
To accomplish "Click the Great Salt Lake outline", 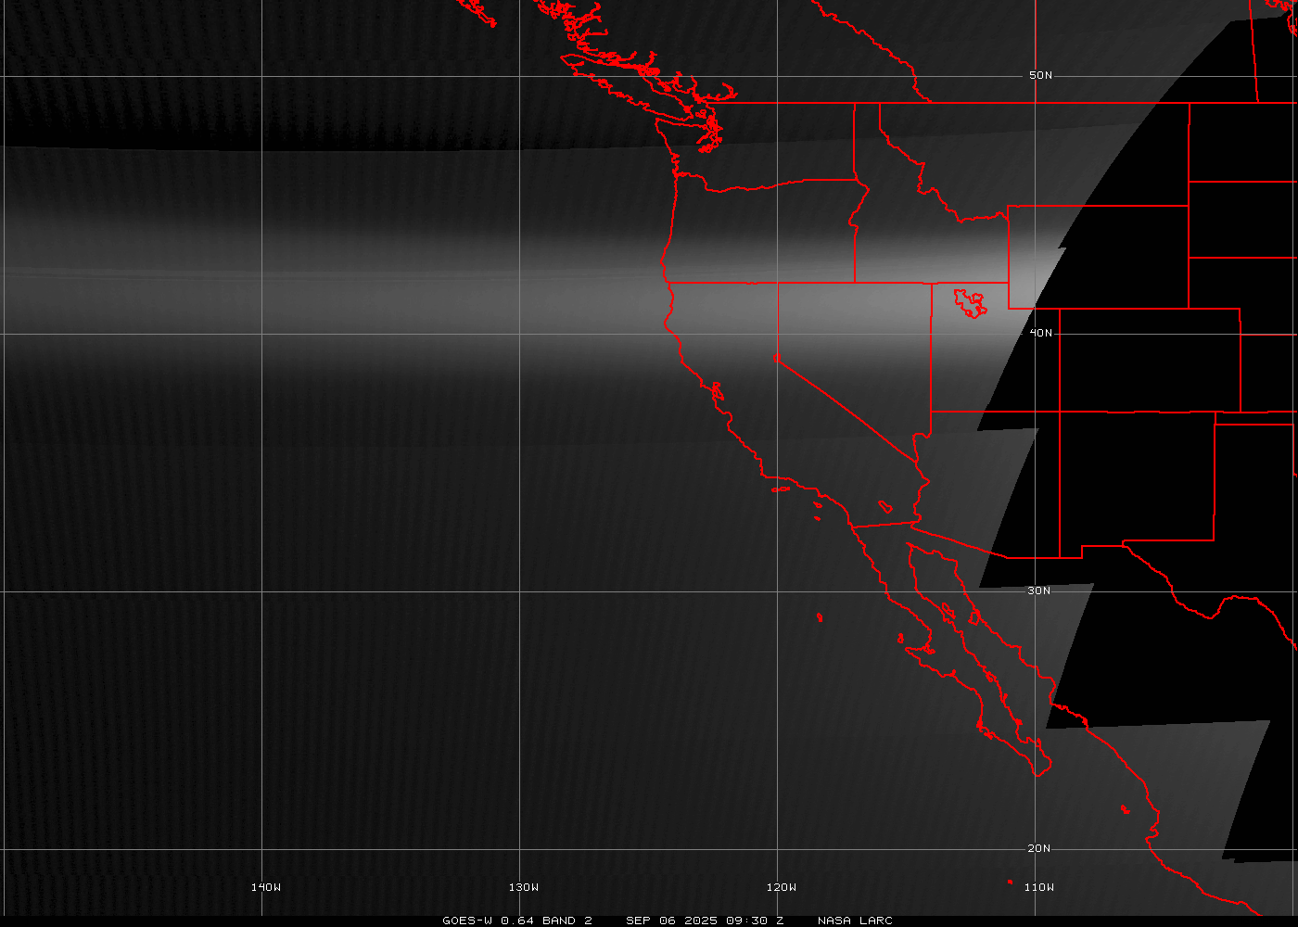I will 971,303.
